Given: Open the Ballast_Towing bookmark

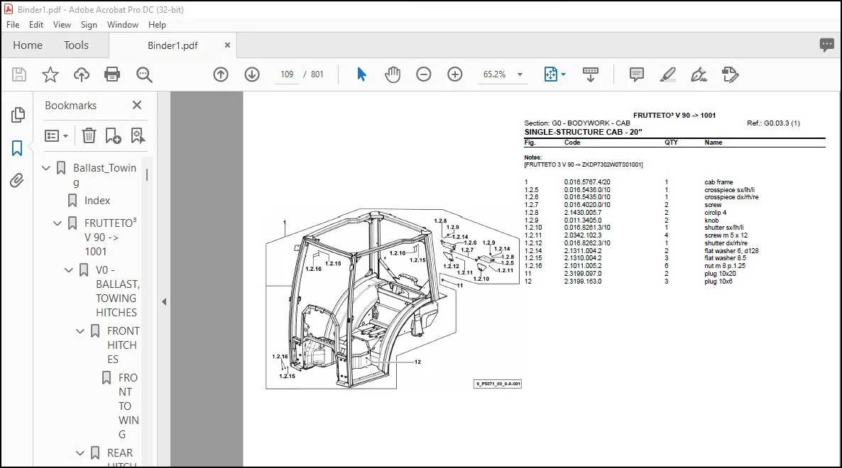Looking at the screenshot, I should pyautogui.click(x=104, y=174).
